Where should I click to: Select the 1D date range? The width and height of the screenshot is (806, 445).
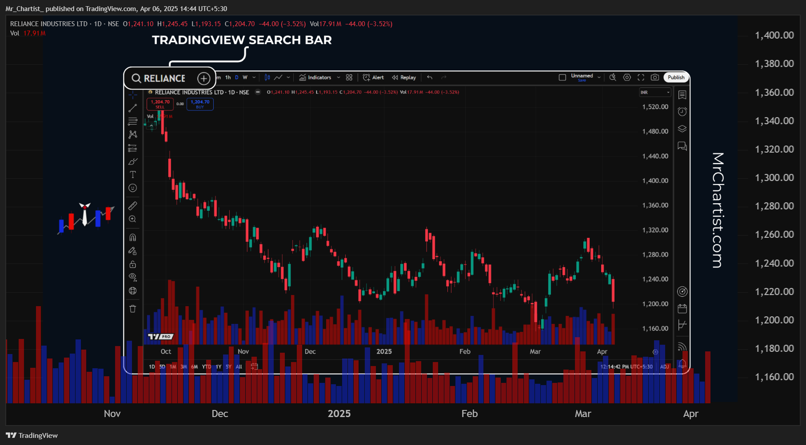click(x=152, y=367)
